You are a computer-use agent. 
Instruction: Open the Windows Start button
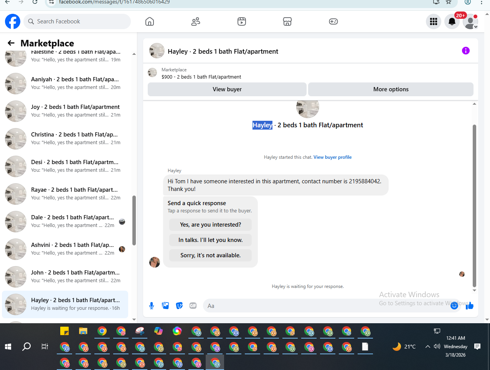tap(8, 347)
